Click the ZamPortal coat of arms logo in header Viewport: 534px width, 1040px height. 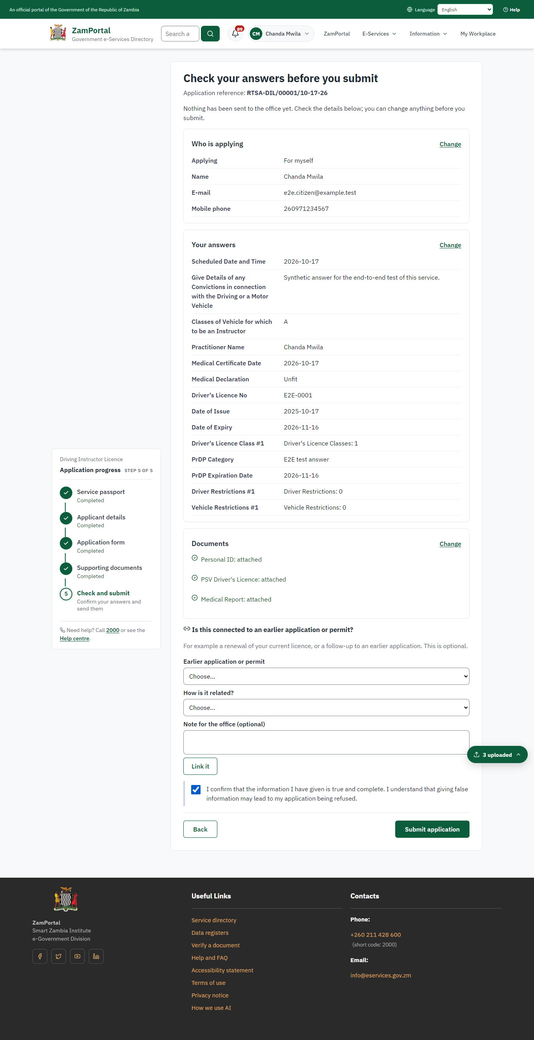click(58, 33)
